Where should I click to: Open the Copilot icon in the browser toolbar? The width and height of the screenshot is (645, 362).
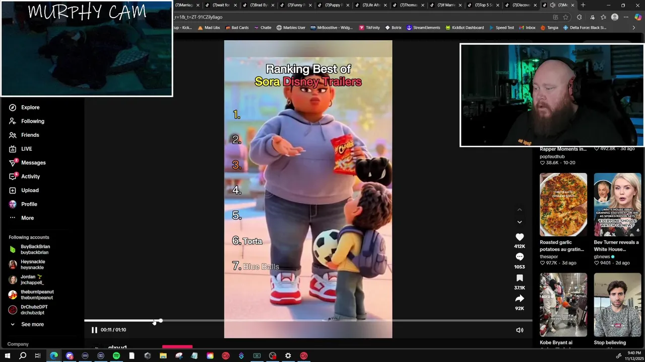pos(638,17)
